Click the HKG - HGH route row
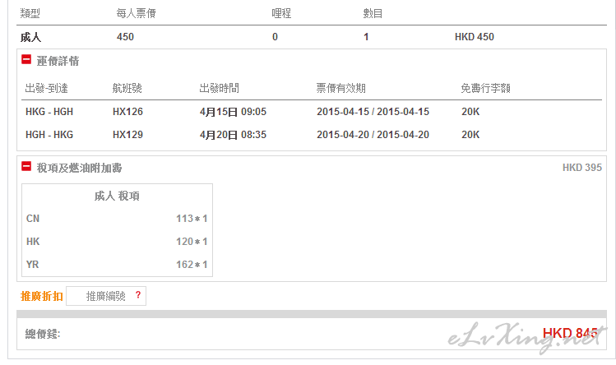 [312, 112]
